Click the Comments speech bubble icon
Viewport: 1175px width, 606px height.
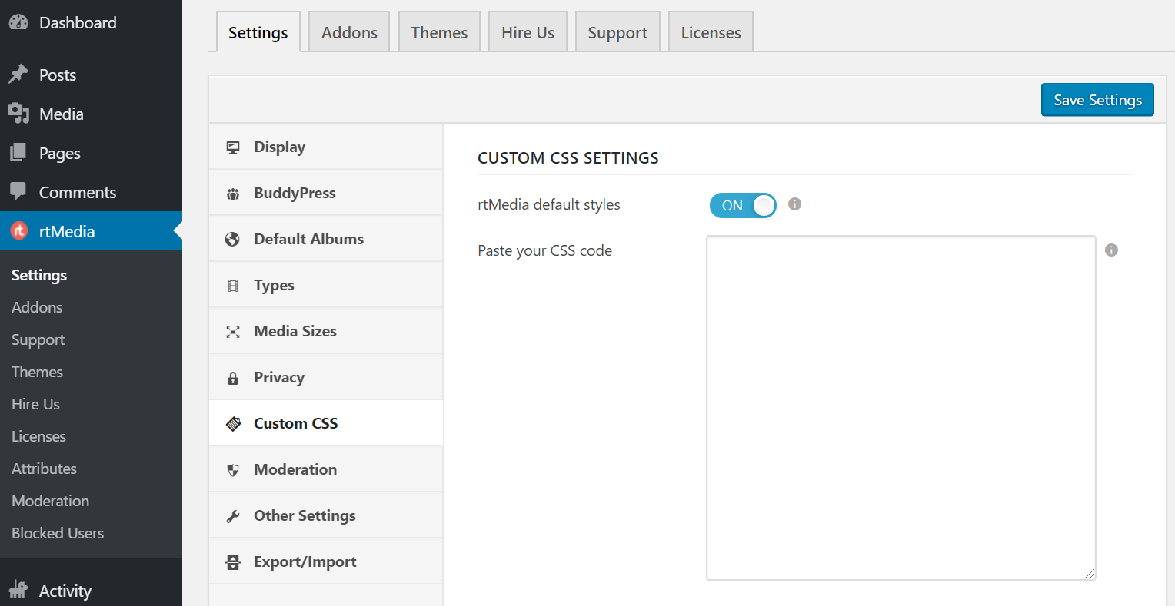18,192
